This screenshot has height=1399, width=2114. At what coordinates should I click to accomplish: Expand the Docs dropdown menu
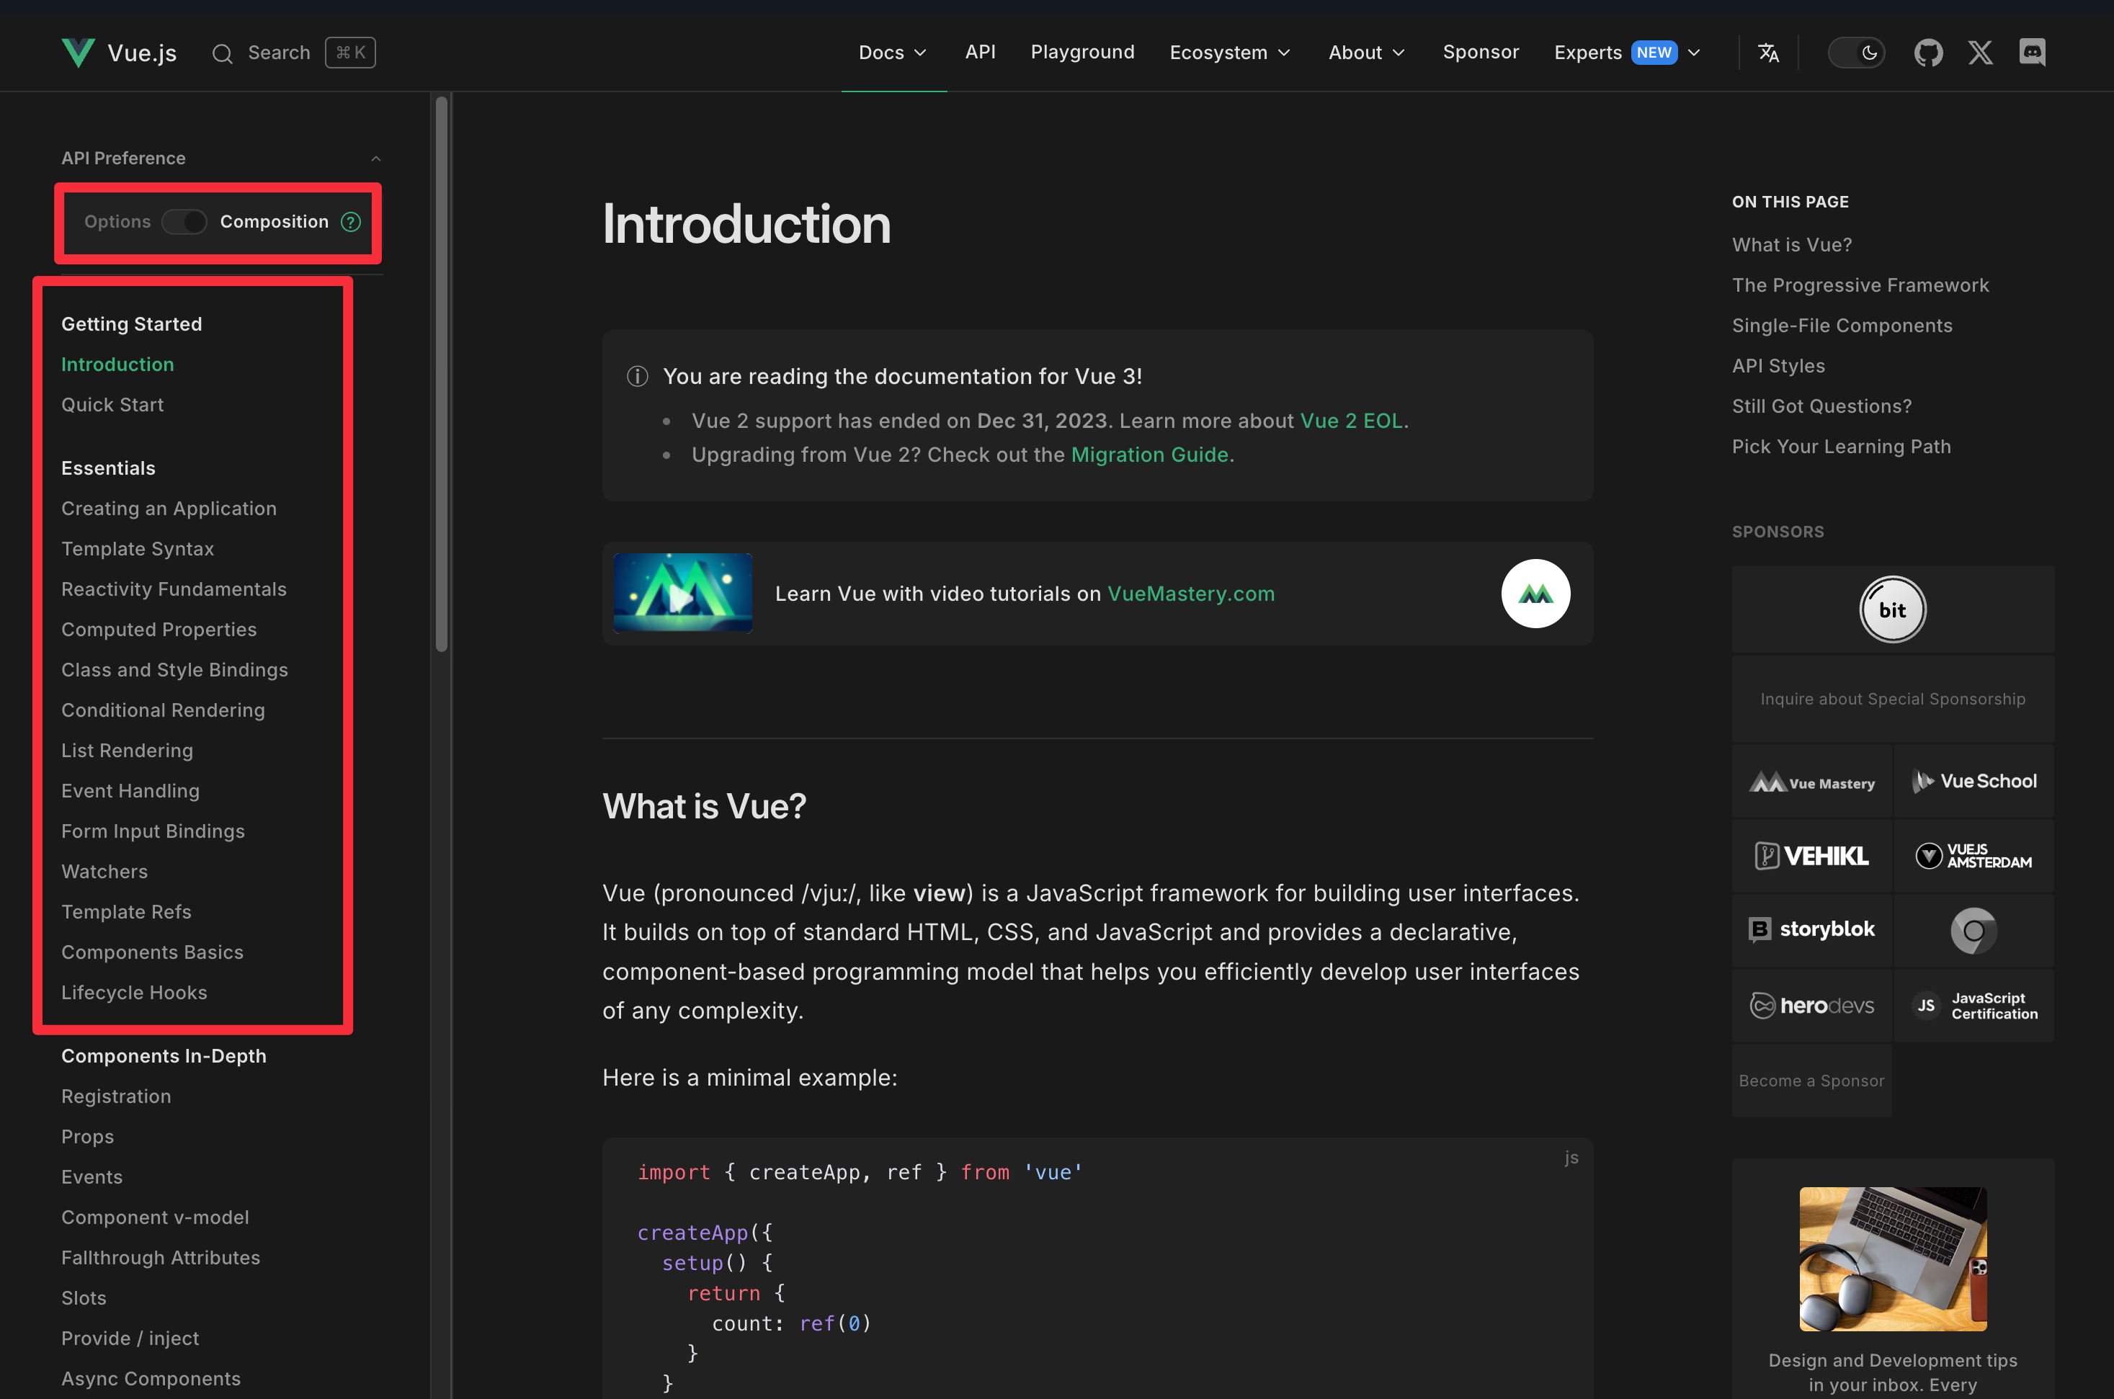click(893, 53)
